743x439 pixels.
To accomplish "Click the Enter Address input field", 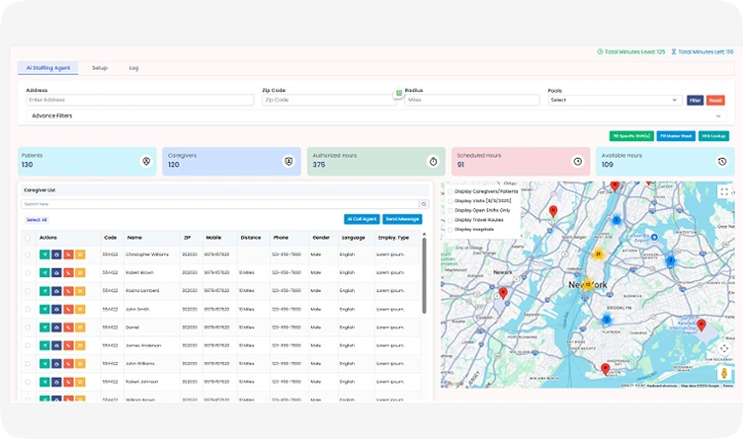I will coord(139,100).
